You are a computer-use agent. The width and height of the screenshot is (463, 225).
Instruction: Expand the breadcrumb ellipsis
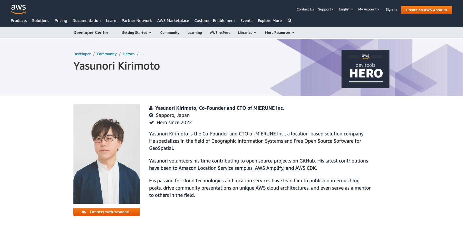point(143,54)
